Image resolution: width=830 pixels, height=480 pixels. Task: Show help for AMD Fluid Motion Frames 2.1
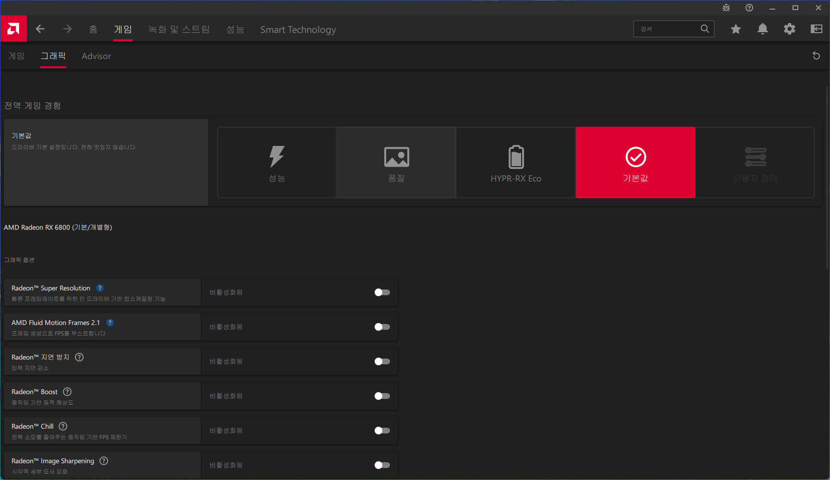[110, 323]
